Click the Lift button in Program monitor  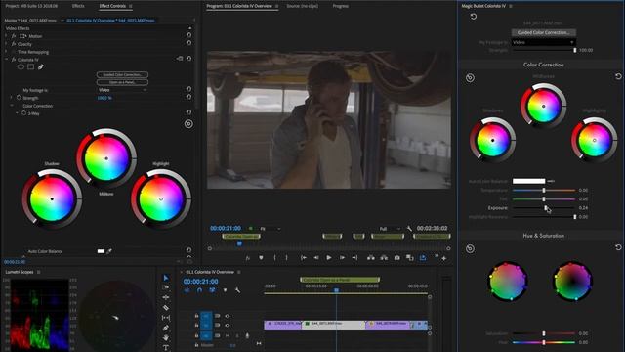371,258
